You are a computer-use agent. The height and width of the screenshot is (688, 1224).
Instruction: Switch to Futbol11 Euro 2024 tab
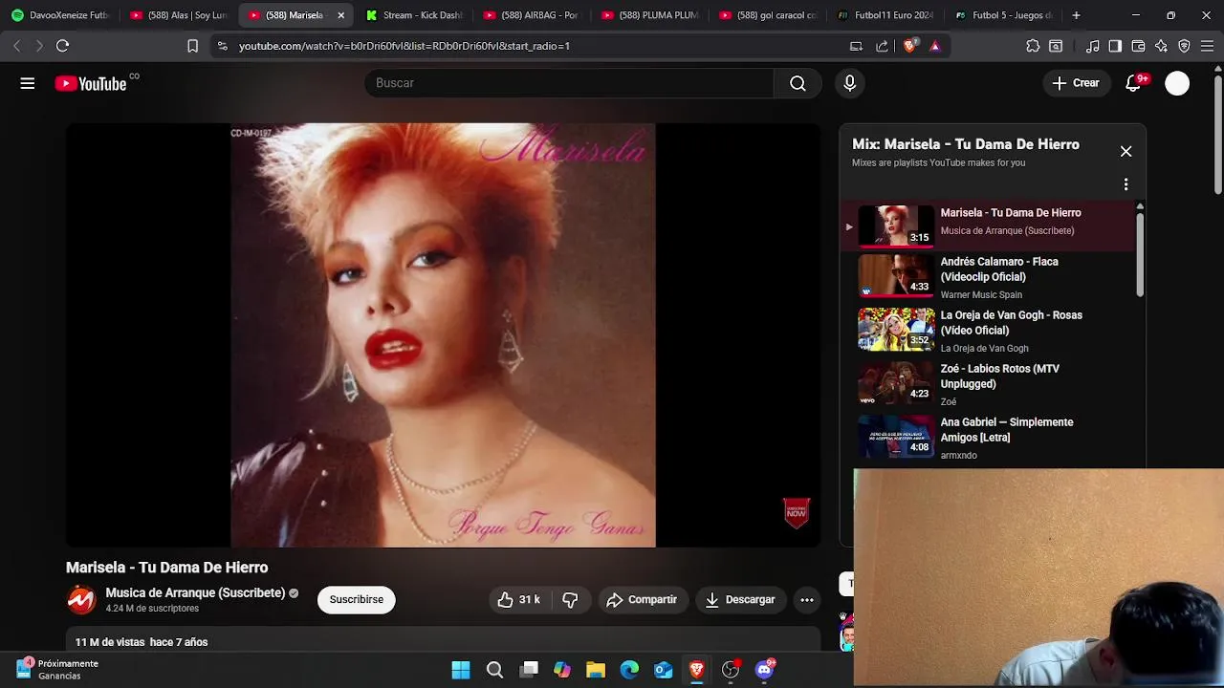(885, 15)
